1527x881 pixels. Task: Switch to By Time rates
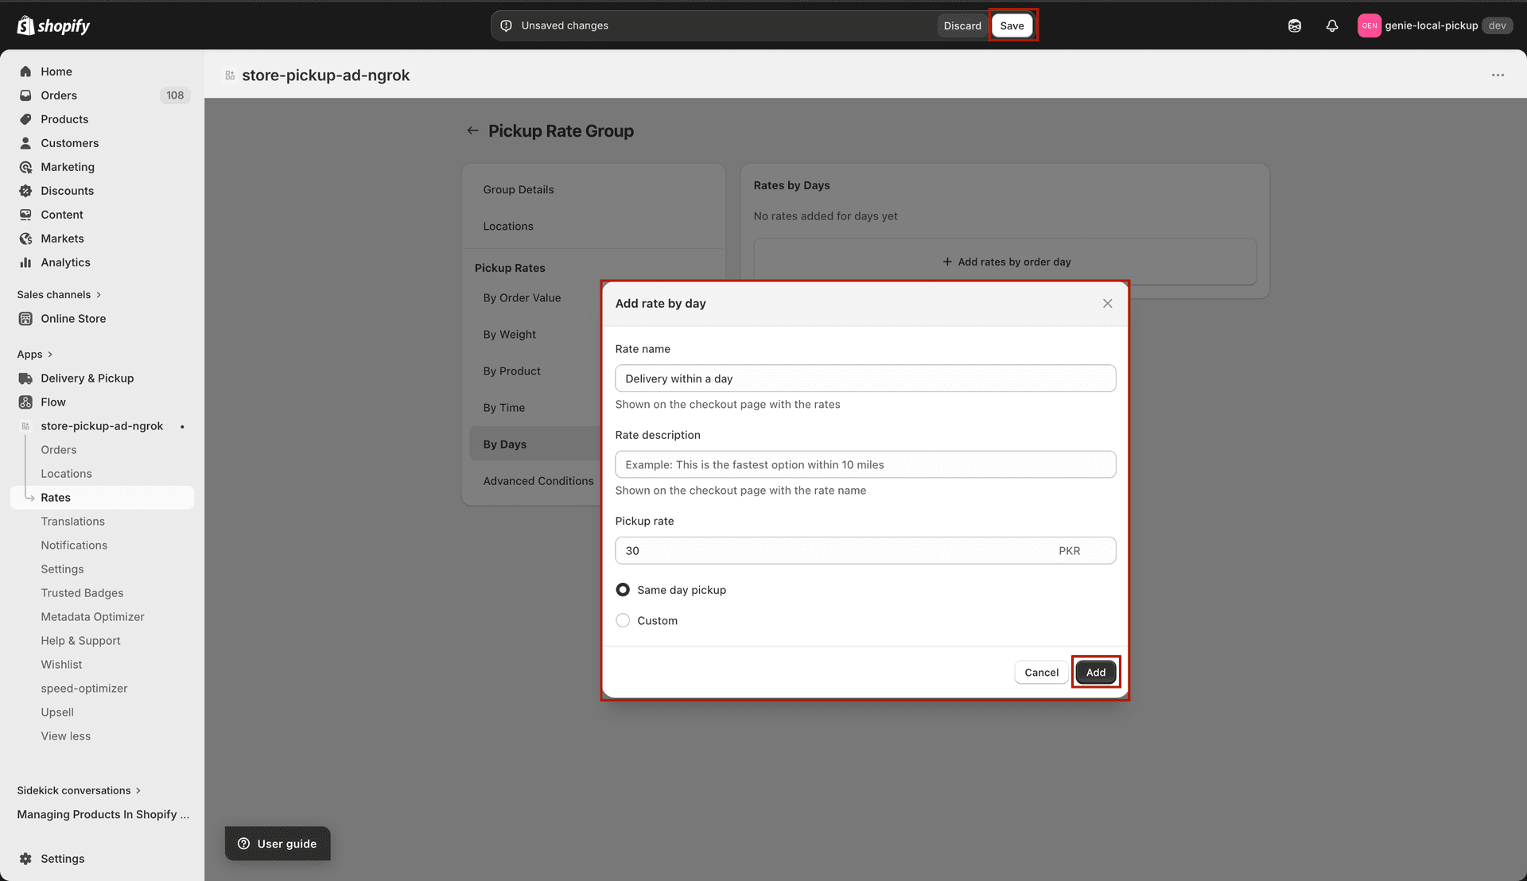(503, 408)
